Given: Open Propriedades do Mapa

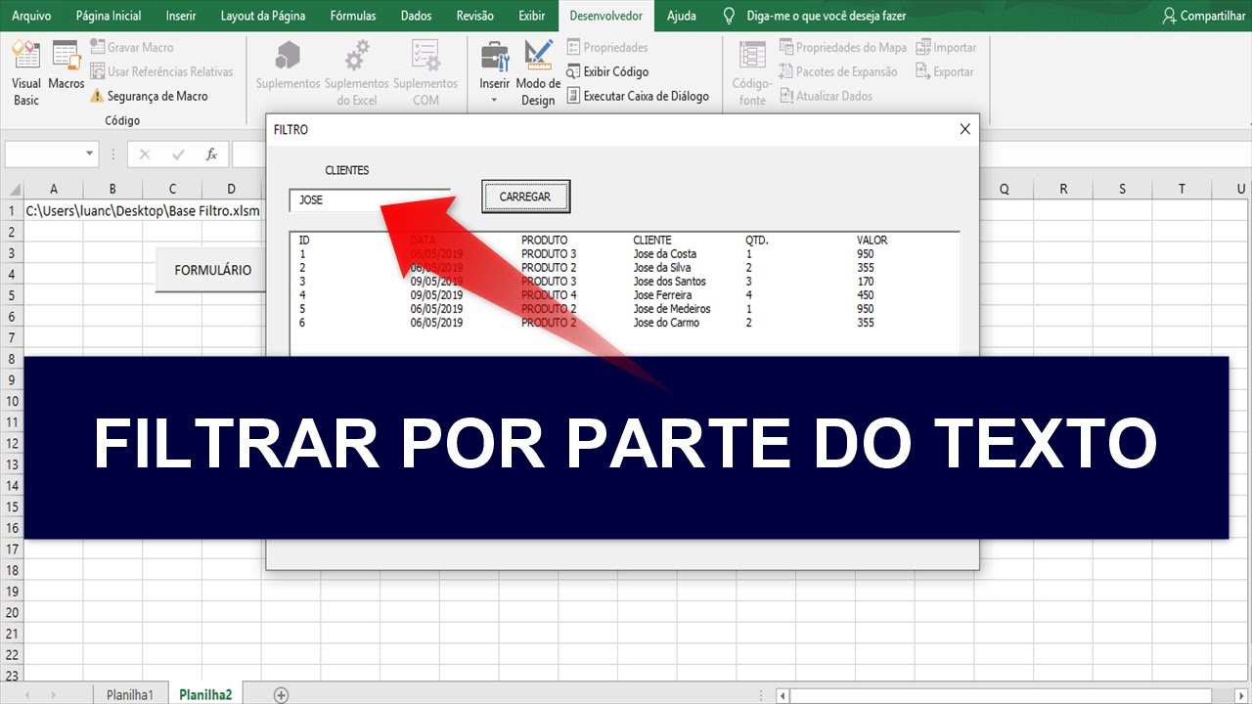Looking at the screenshot, I should [843, 47].
